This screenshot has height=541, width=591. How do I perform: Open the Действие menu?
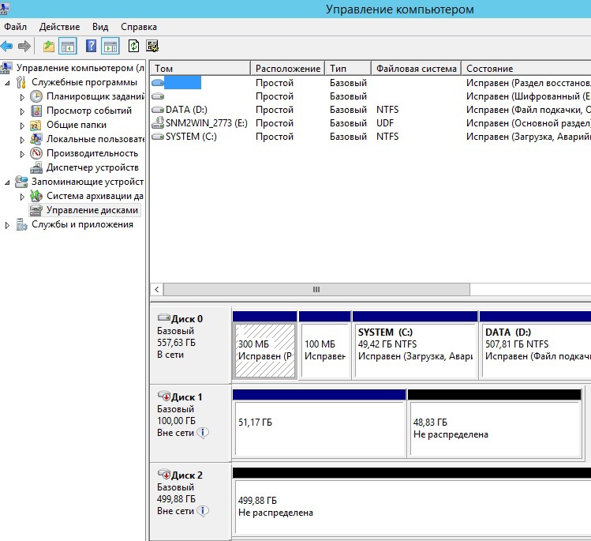coord(59,27)
